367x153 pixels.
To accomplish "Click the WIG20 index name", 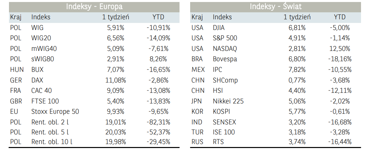I will tap(41, 38).
